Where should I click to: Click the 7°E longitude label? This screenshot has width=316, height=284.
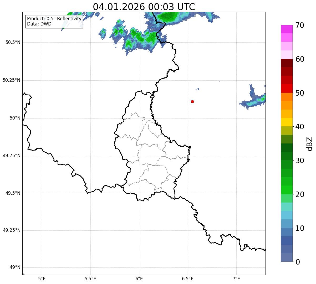(x=236, y=279)
